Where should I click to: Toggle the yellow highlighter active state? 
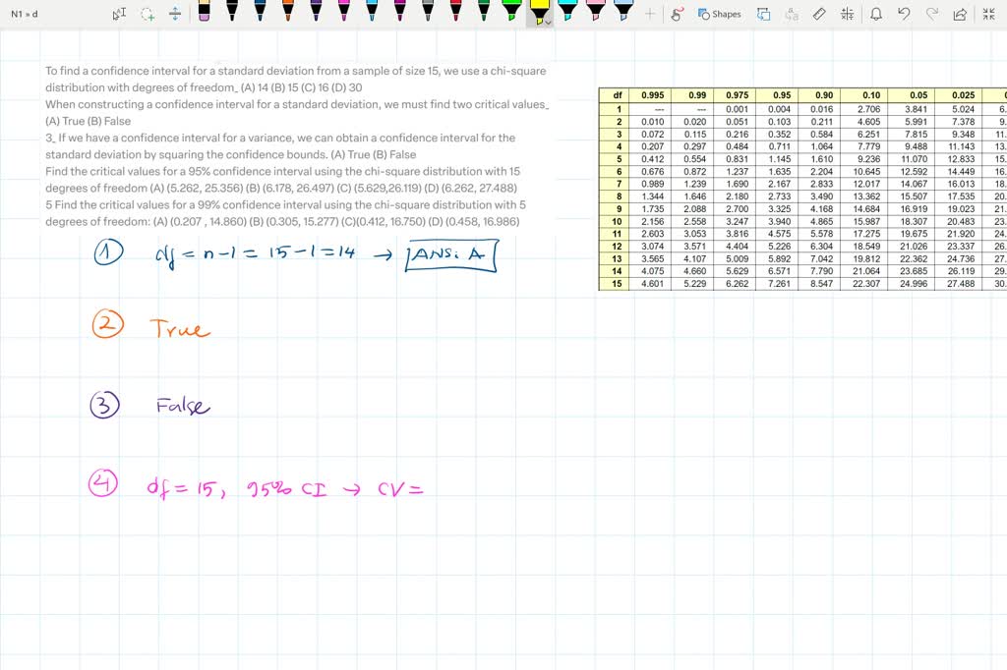click(539, 10)
